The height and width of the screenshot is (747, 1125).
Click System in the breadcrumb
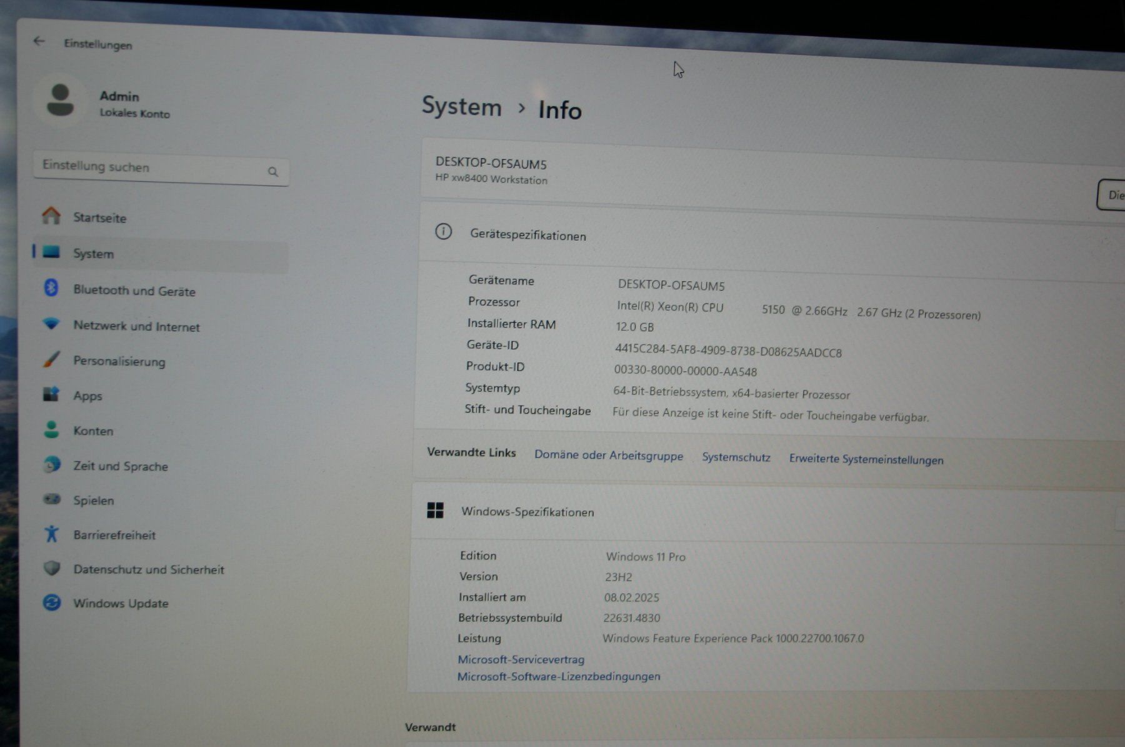(461, 106)
